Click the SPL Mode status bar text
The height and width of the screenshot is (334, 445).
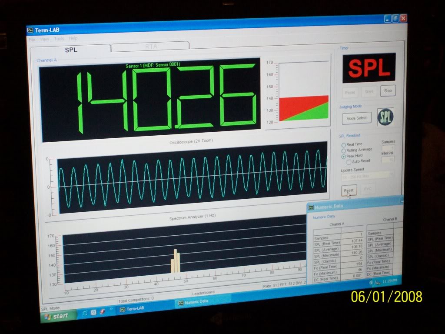click(x=50, y=308)
